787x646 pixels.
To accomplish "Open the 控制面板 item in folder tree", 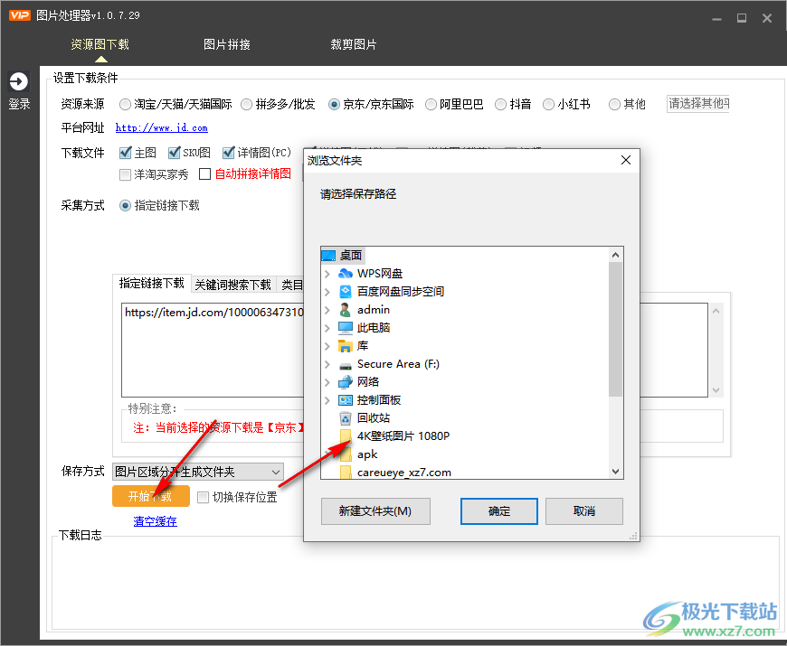I will point(381,399).
